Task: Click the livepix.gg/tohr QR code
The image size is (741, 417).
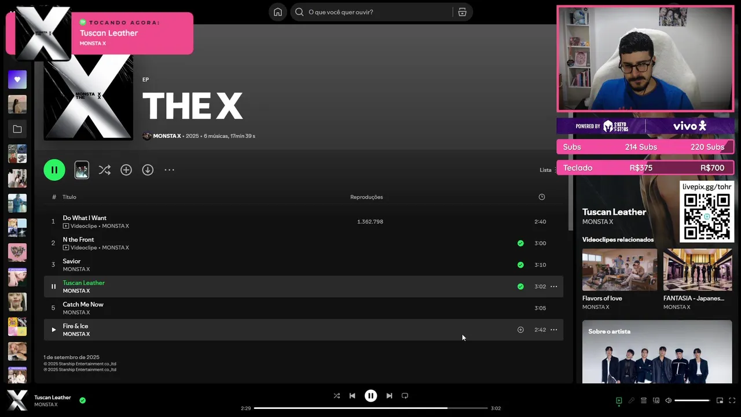Action: tap(707, 217)
